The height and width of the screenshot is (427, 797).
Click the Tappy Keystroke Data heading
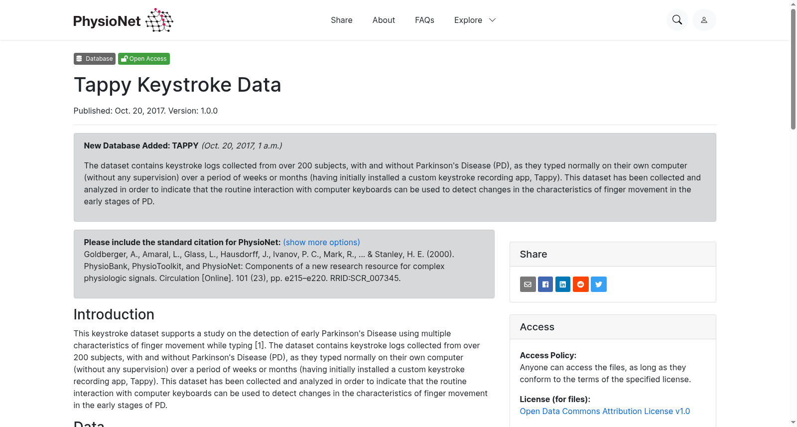click(177, 85)
